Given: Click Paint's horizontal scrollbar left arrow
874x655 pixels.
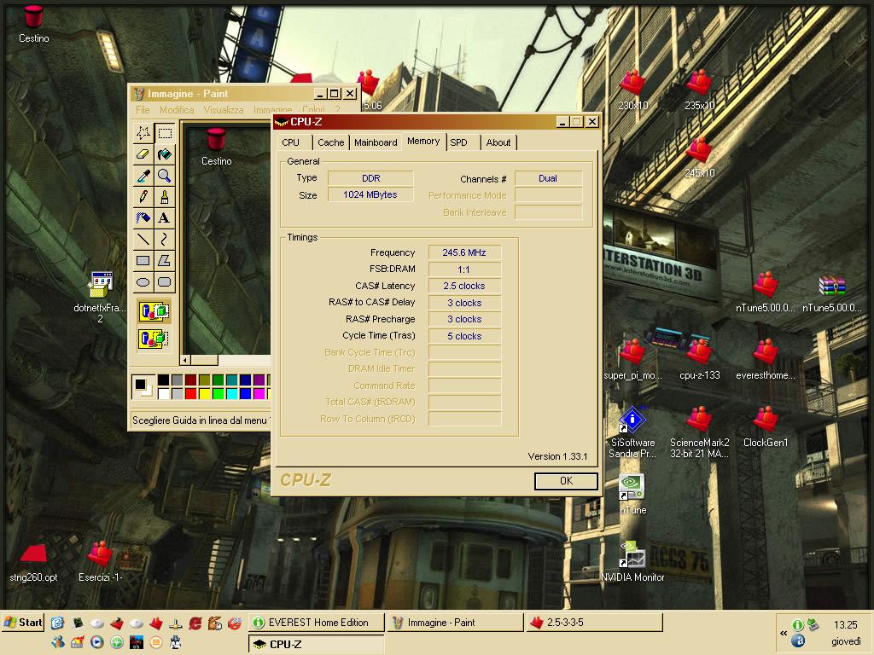Looking at the screenshot, I should click(185, 360).
